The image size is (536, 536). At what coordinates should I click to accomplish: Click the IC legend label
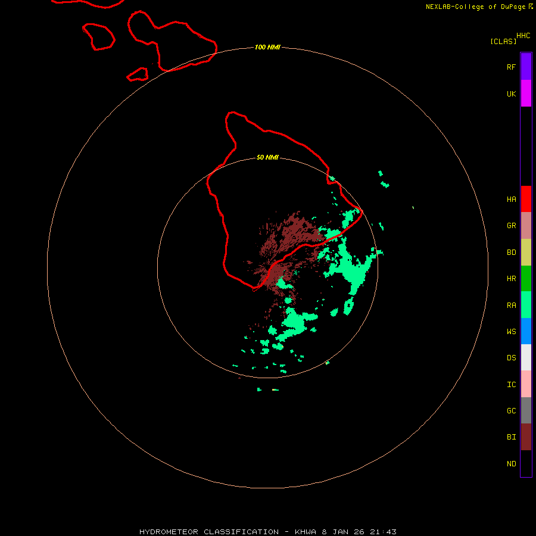(x=511, y=385)
